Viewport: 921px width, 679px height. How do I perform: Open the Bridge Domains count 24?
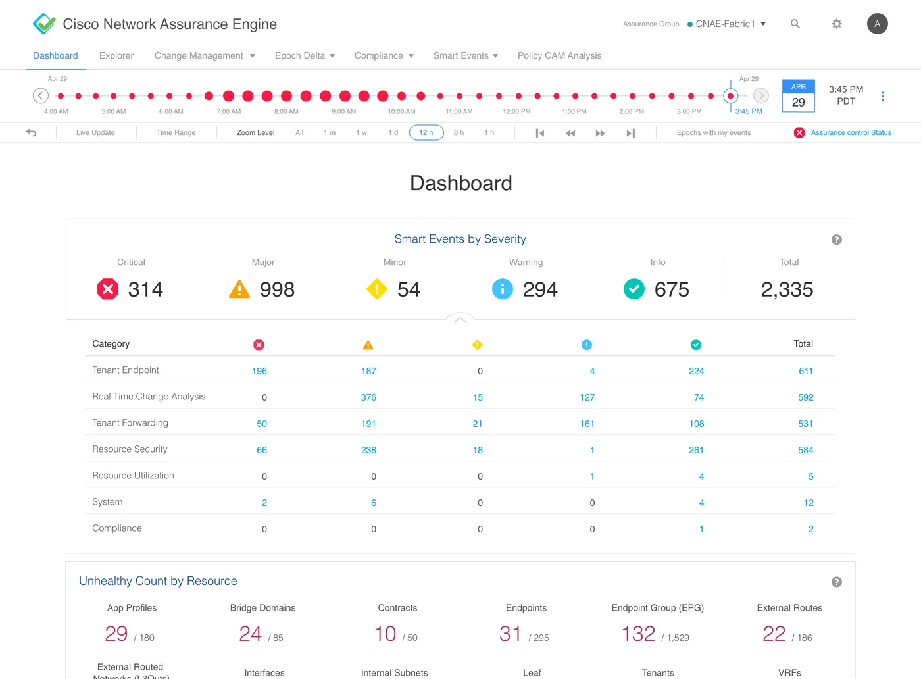pyautogui.click(x=251, y=634)
